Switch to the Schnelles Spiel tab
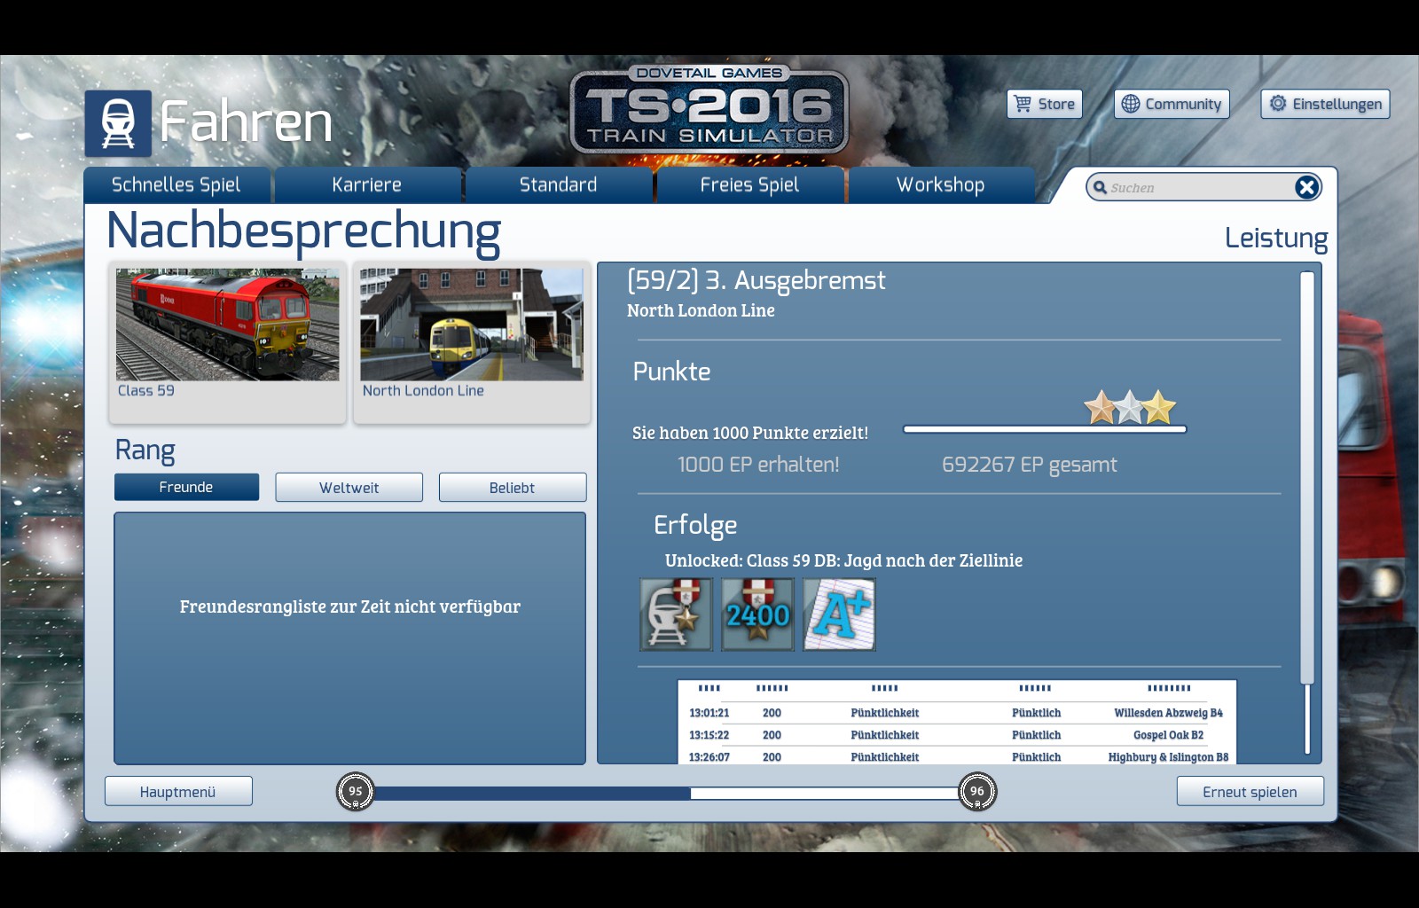This screenshot has height=908, width=1419. click(x=176, y=184)
